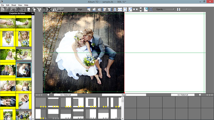The height and width of the screenshot is (120, 214).
Task: Select the highlighted couple-from-above photo thumbnail
Action: coord(24,70)
